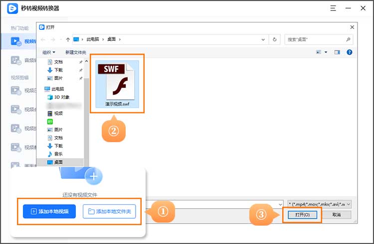
Task: Click 添加本地视频 button
Action: [49, 211]
